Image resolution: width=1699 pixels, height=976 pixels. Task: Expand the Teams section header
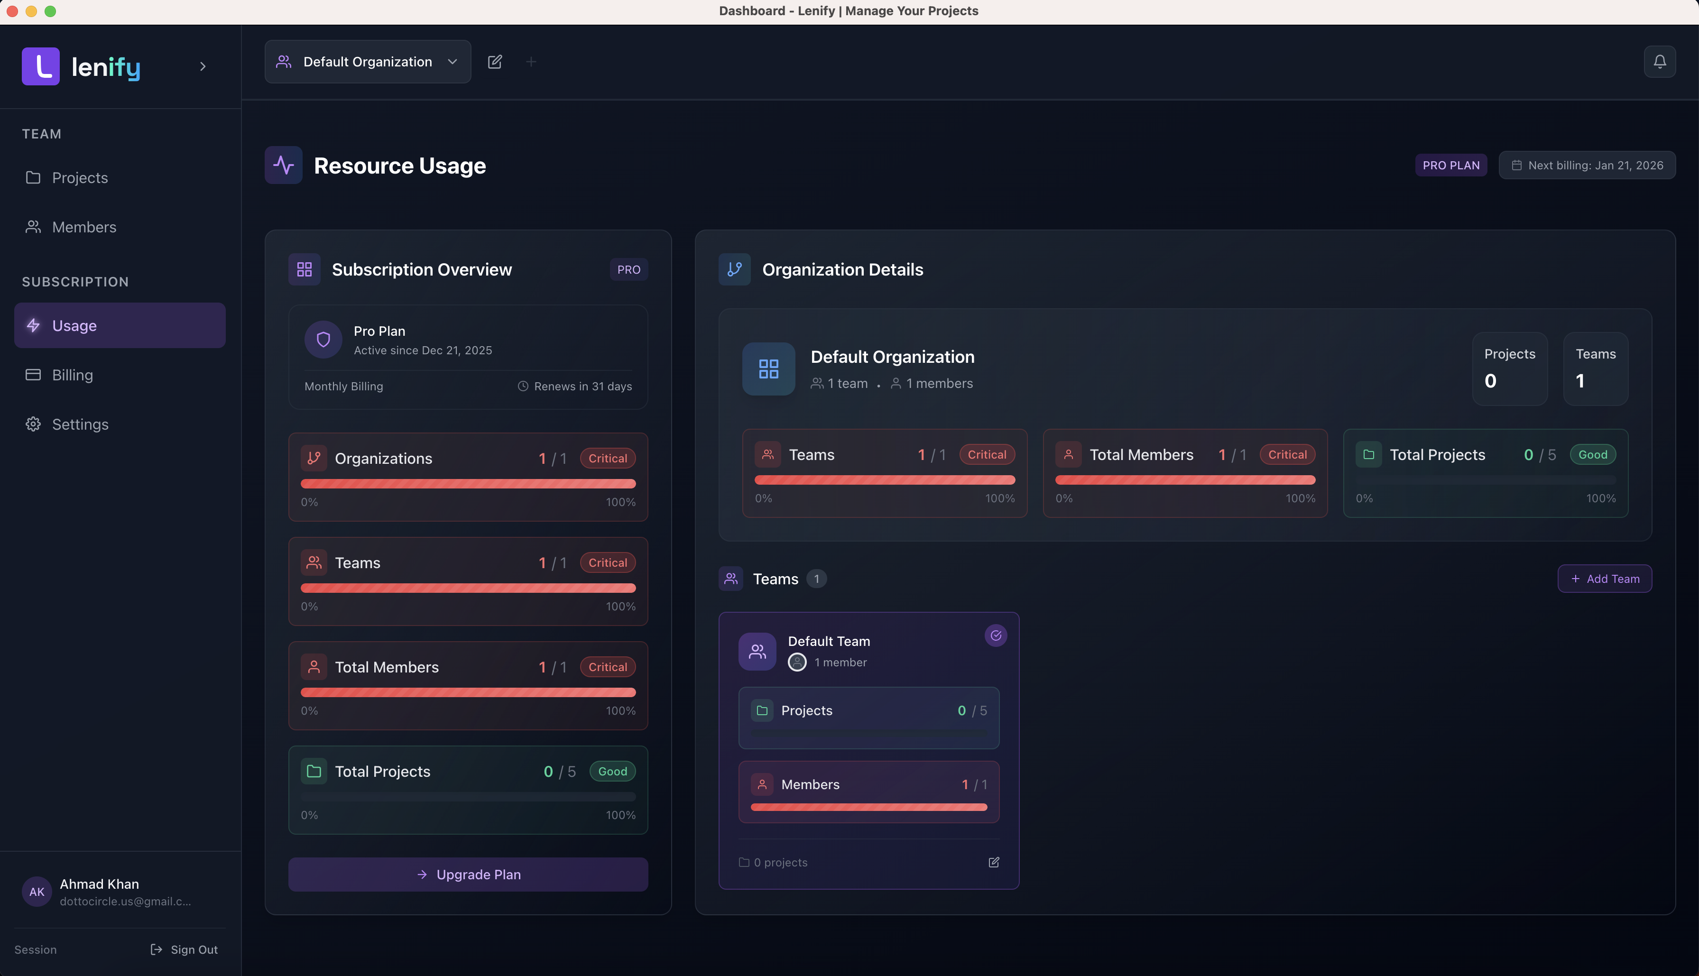775,579
